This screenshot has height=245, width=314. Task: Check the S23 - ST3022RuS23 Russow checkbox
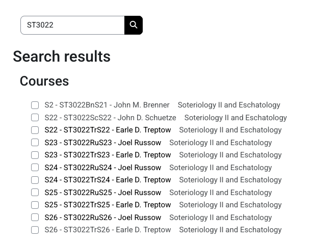(35, 143)
